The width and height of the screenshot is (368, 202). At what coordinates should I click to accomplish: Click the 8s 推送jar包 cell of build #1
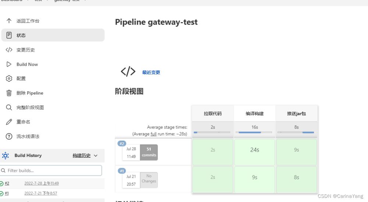point(296,180)
